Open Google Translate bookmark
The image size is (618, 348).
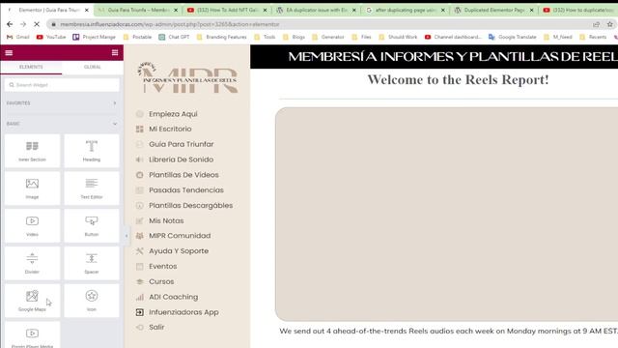point(513,37)
